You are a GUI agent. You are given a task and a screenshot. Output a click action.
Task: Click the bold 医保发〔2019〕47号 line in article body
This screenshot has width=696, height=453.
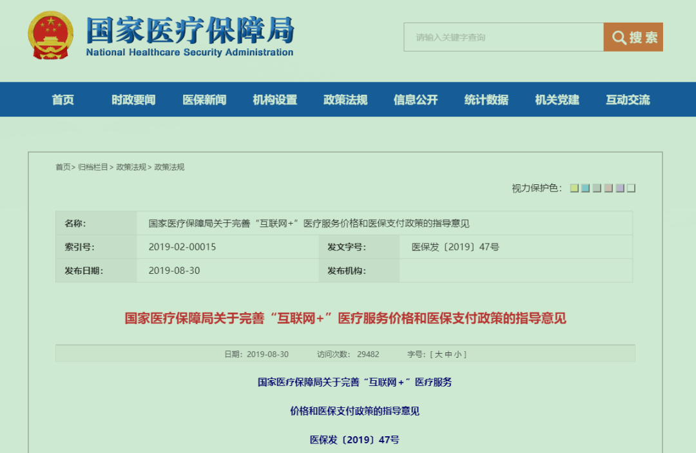[x=354, y=439]
